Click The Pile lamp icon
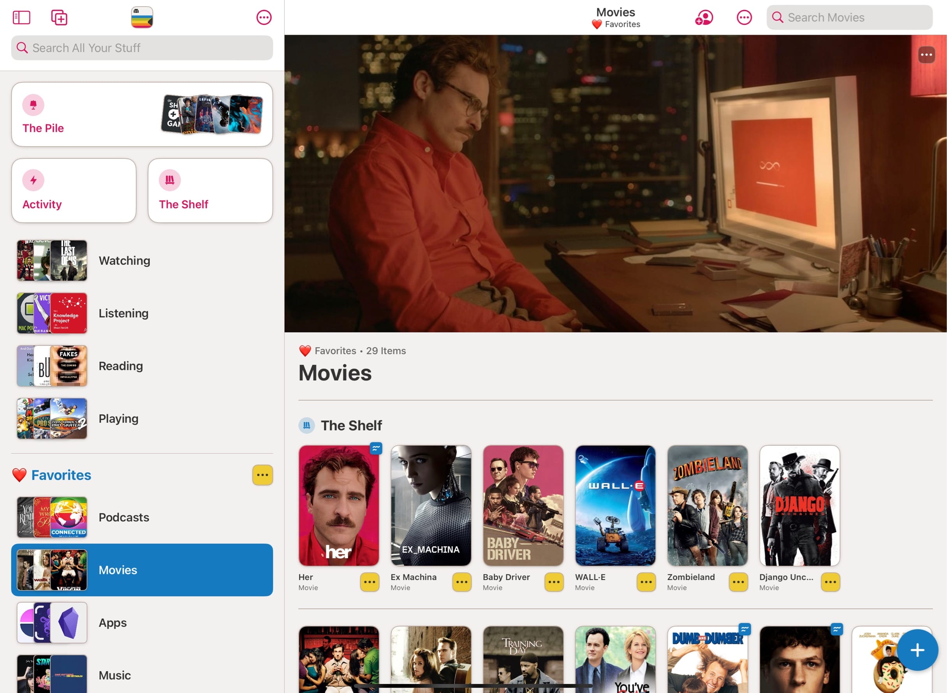The height and width of the screenshot is (693, 947). [x=33, y=104]
